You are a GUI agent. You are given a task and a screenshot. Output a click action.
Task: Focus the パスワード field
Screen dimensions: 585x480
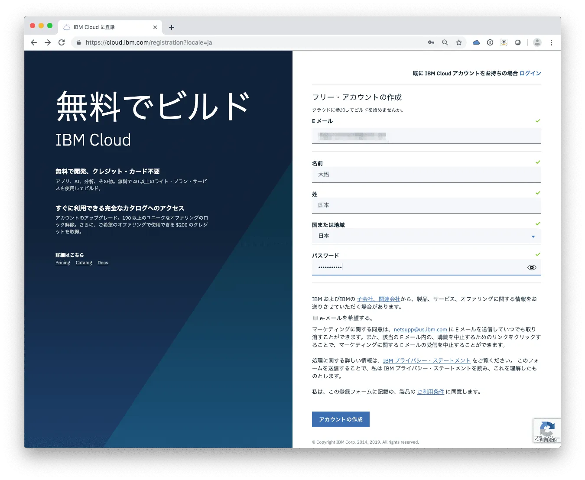point(426,267)
